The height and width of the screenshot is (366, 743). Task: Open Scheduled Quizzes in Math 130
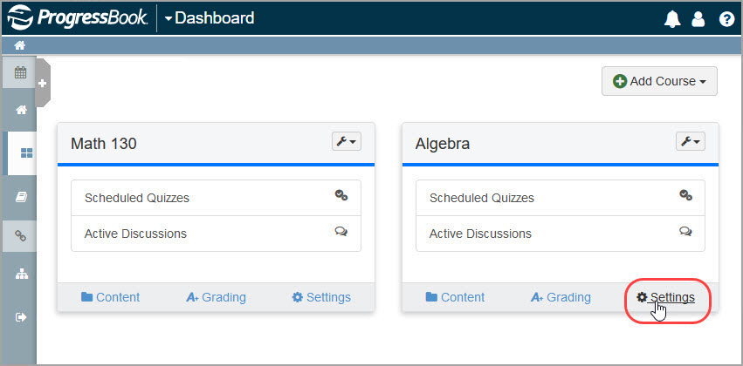pyautogui.click(x=216, y=198)
